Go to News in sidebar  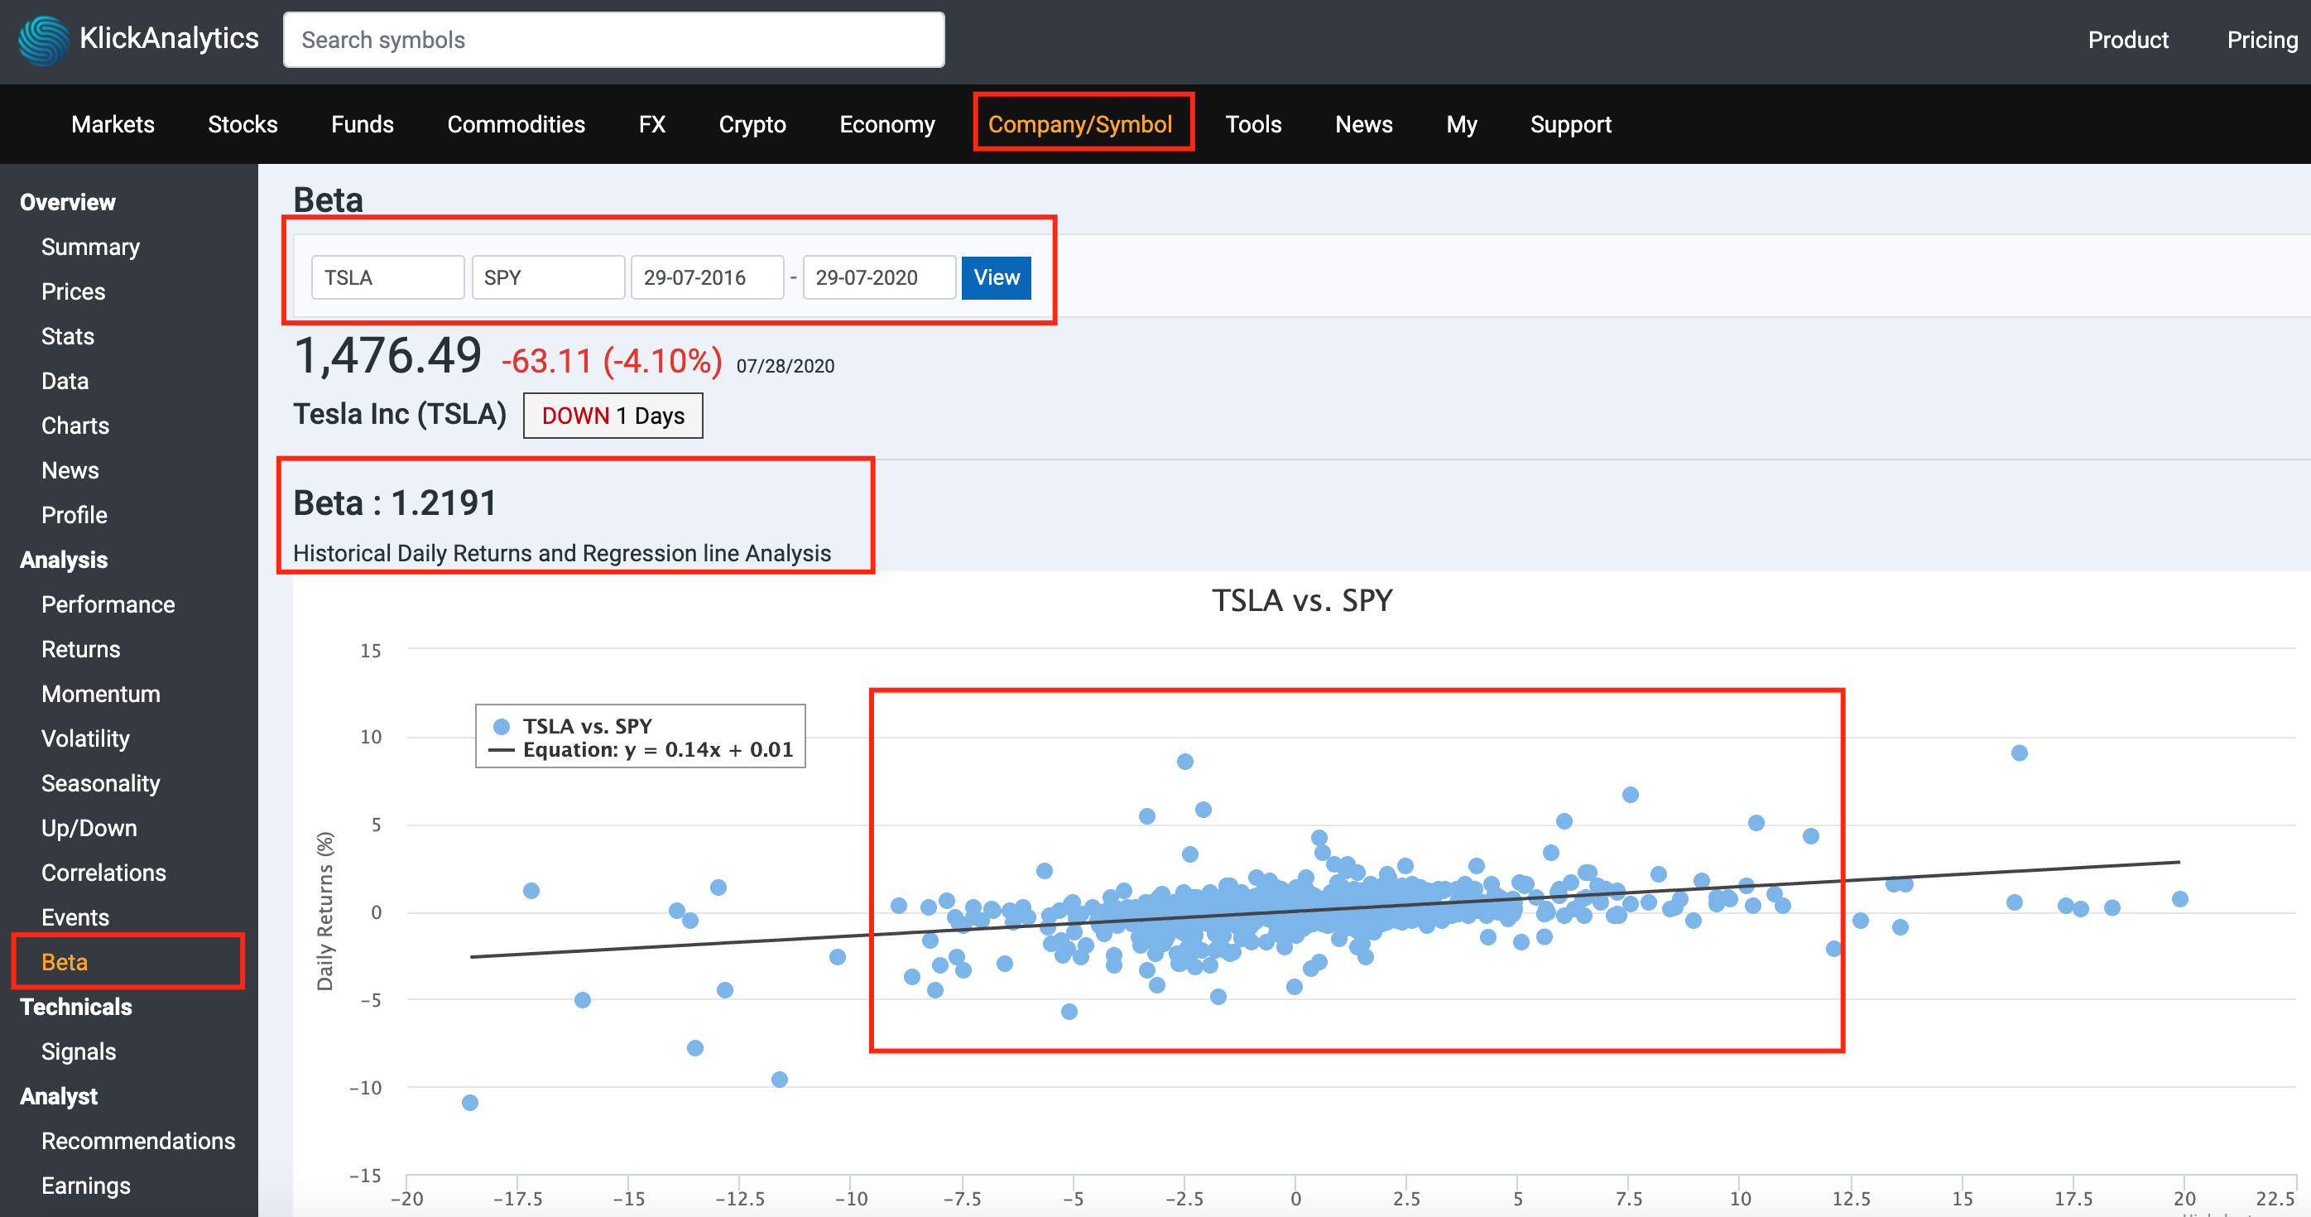pos(70,470)
